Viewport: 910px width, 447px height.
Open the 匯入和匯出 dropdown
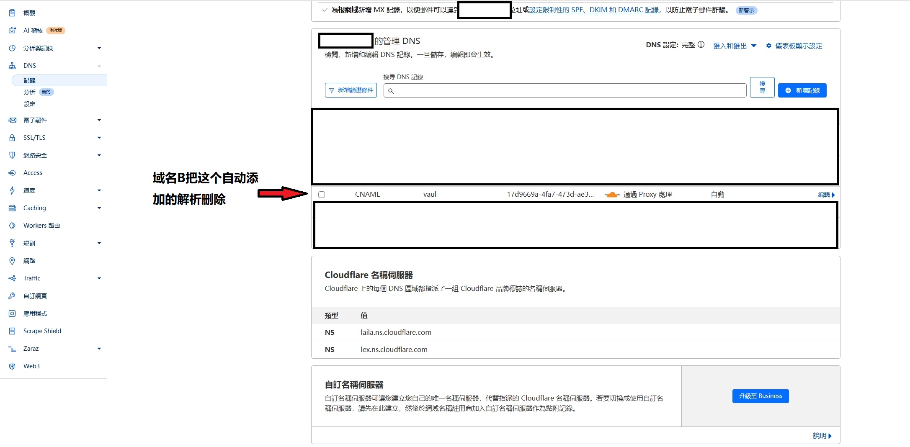click(x=735, y=46)
